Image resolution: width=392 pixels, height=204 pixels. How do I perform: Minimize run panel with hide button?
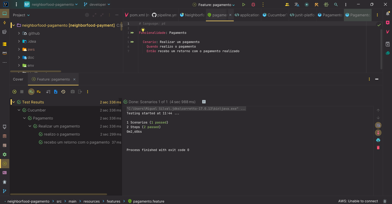(x=377, y=79)
